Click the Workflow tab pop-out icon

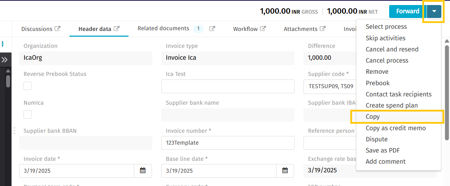click(x=263, y=29)
